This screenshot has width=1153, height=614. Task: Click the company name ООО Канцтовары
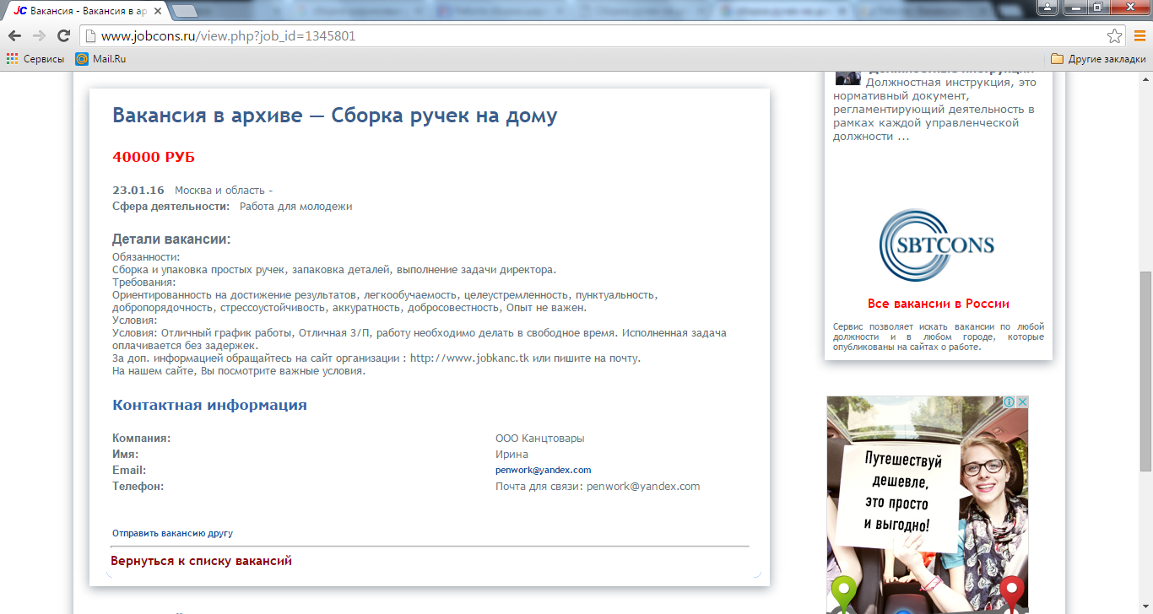click(x=539, y=439)
